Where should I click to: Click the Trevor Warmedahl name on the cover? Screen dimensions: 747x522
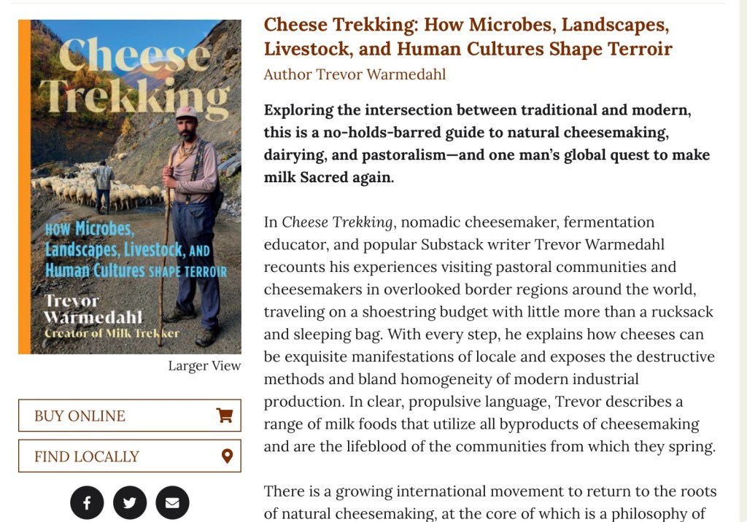pyautogui.click(x=93, y=309)
